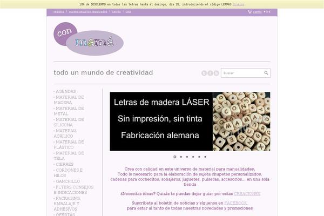
Task: Click the cart total 0 € text
Action: click(x=268, y=12)
